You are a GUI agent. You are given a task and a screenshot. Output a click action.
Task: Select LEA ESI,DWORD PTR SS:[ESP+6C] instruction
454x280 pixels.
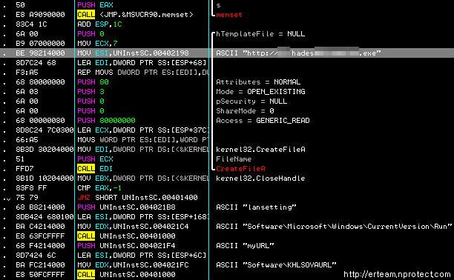pos(142,255)
